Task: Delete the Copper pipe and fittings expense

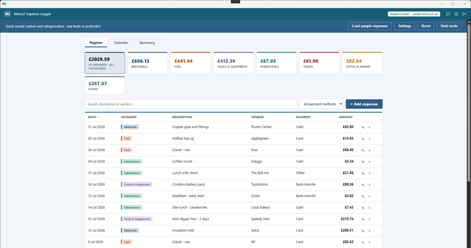Action: click(369, 127)
